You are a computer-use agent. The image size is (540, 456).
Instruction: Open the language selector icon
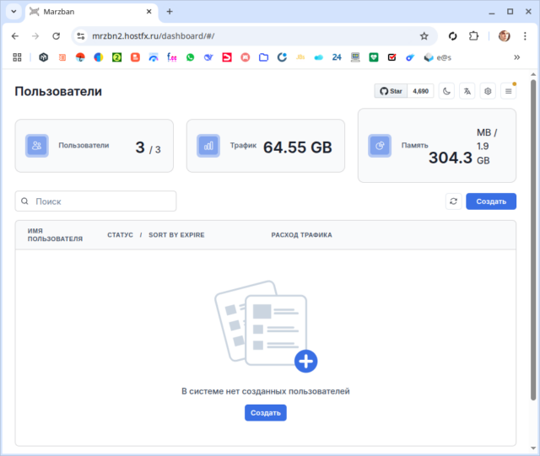pyautogui.click(x=467, y=91)
